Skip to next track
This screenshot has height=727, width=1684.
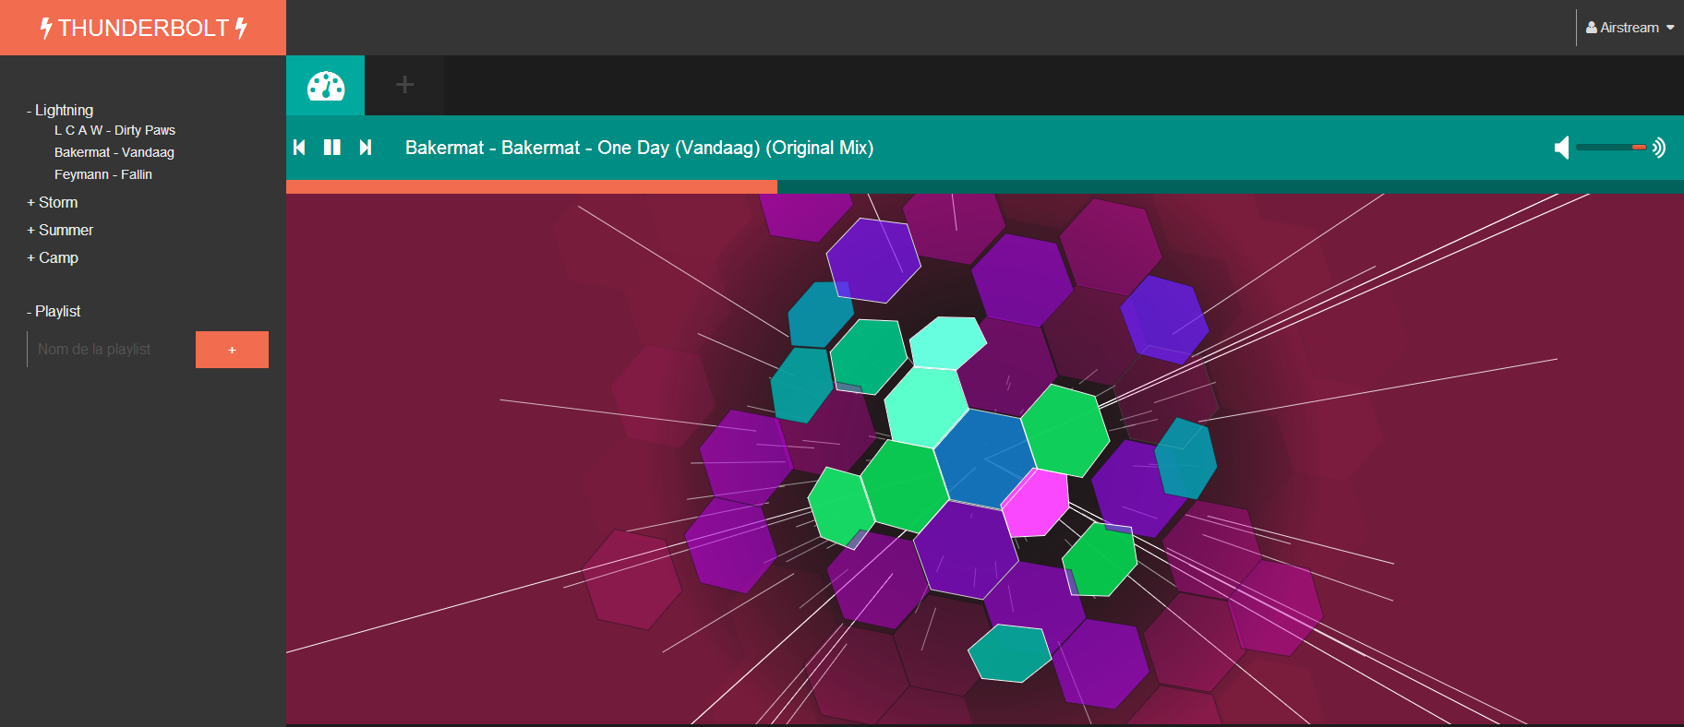366,148
